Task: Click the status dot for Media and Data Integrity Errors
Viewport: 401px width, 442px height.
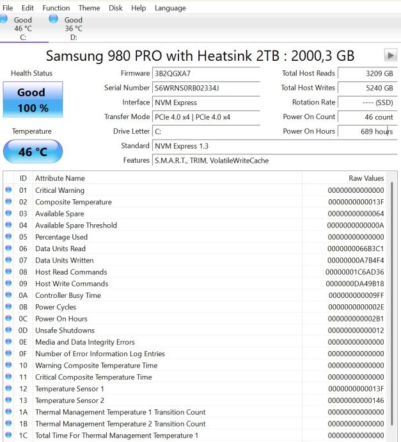Action: [8, 341]
